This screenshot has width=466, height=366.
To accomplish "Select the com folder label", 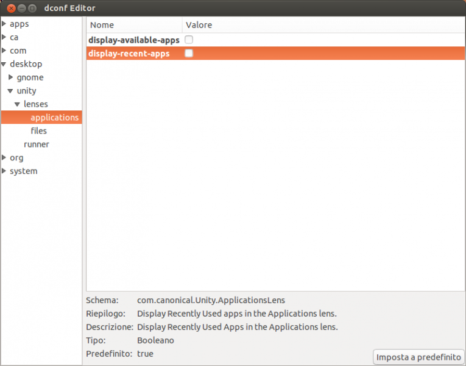I will [x=18, y=51].
